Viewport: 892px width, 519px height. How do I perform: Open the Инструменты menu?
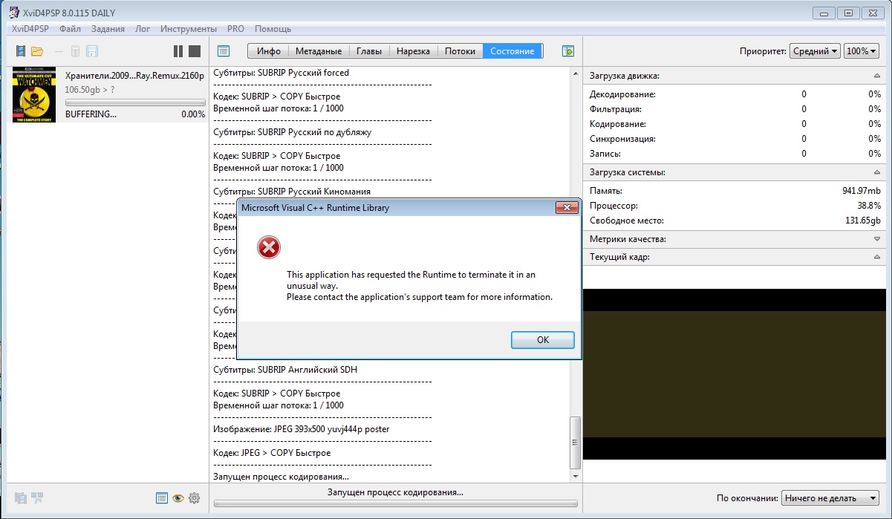(x=188, y=29)
